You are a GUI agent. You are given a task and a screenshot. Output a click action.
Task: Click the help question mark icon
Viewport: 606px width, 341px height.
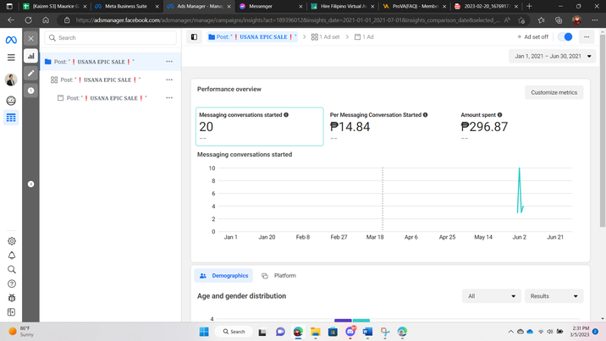tap(12, 284)
